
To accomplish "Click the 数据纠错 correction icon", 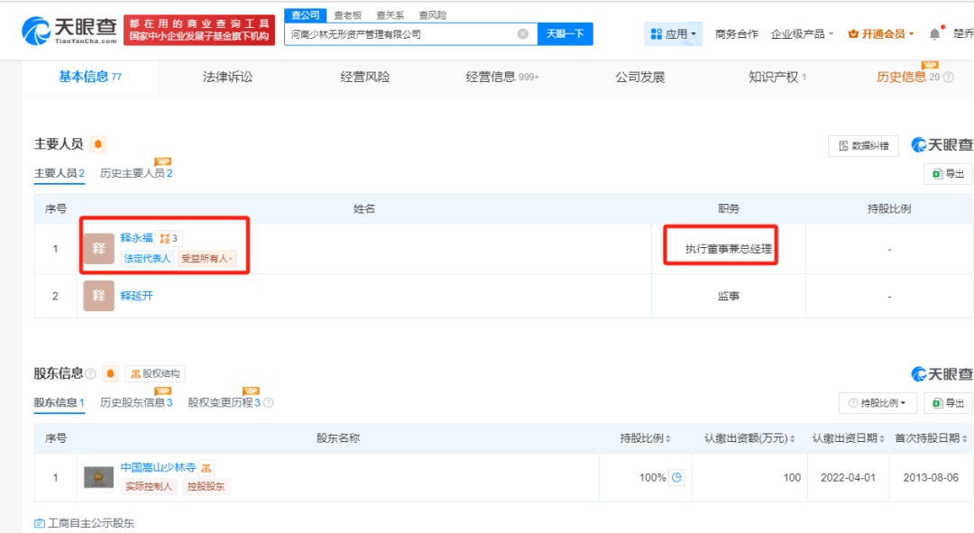I will click(x=862, y=145).
